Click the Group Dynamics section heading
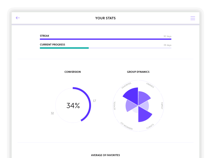Image resolution: width=211 pixels, height=158 pixels. pyautogui.click(x=138, y=72)
